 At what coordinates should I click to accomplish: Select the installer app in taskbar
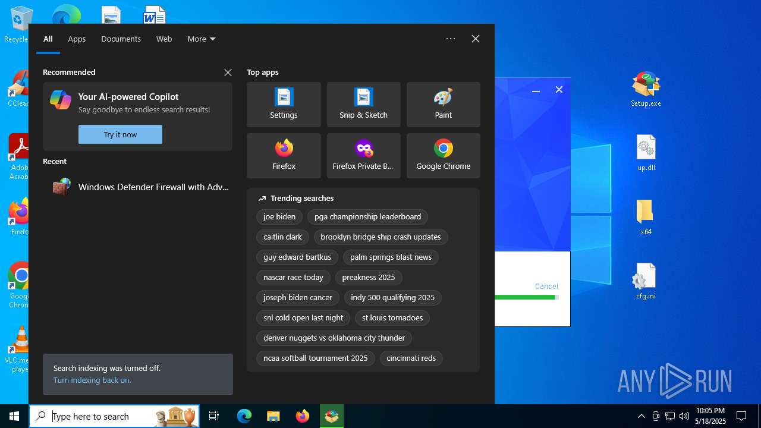pos(331,416)
